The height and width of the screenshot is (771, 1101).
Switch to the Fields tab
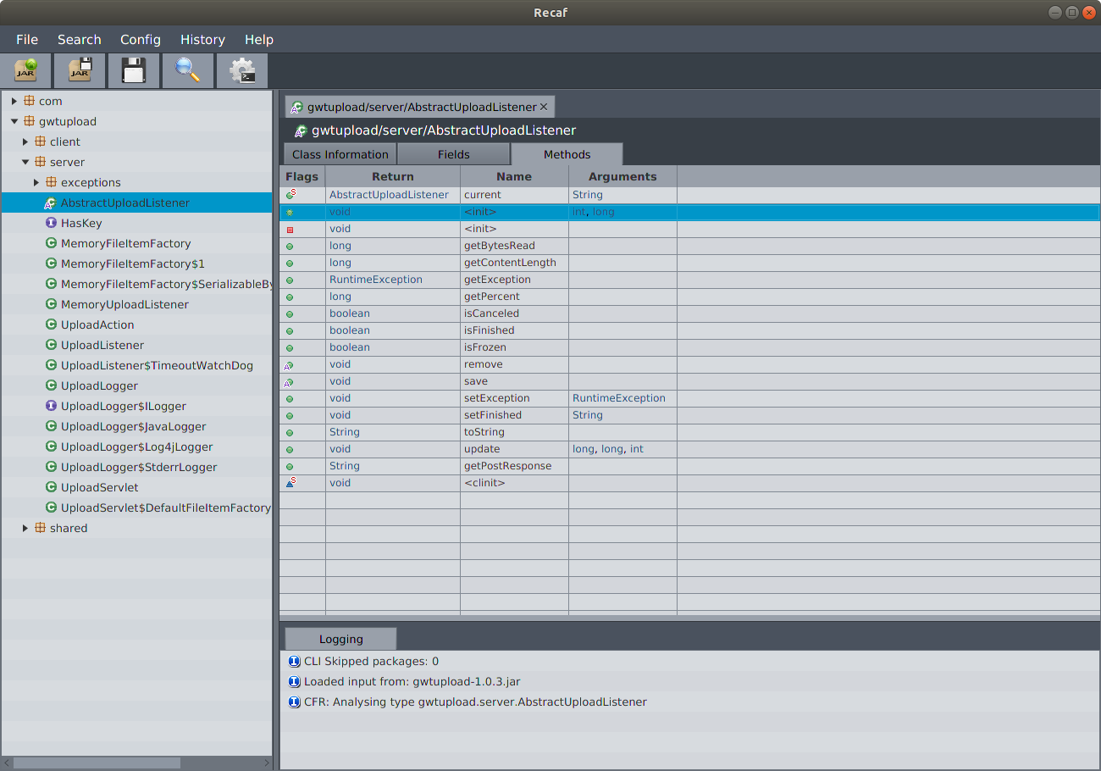pos(453,154)
